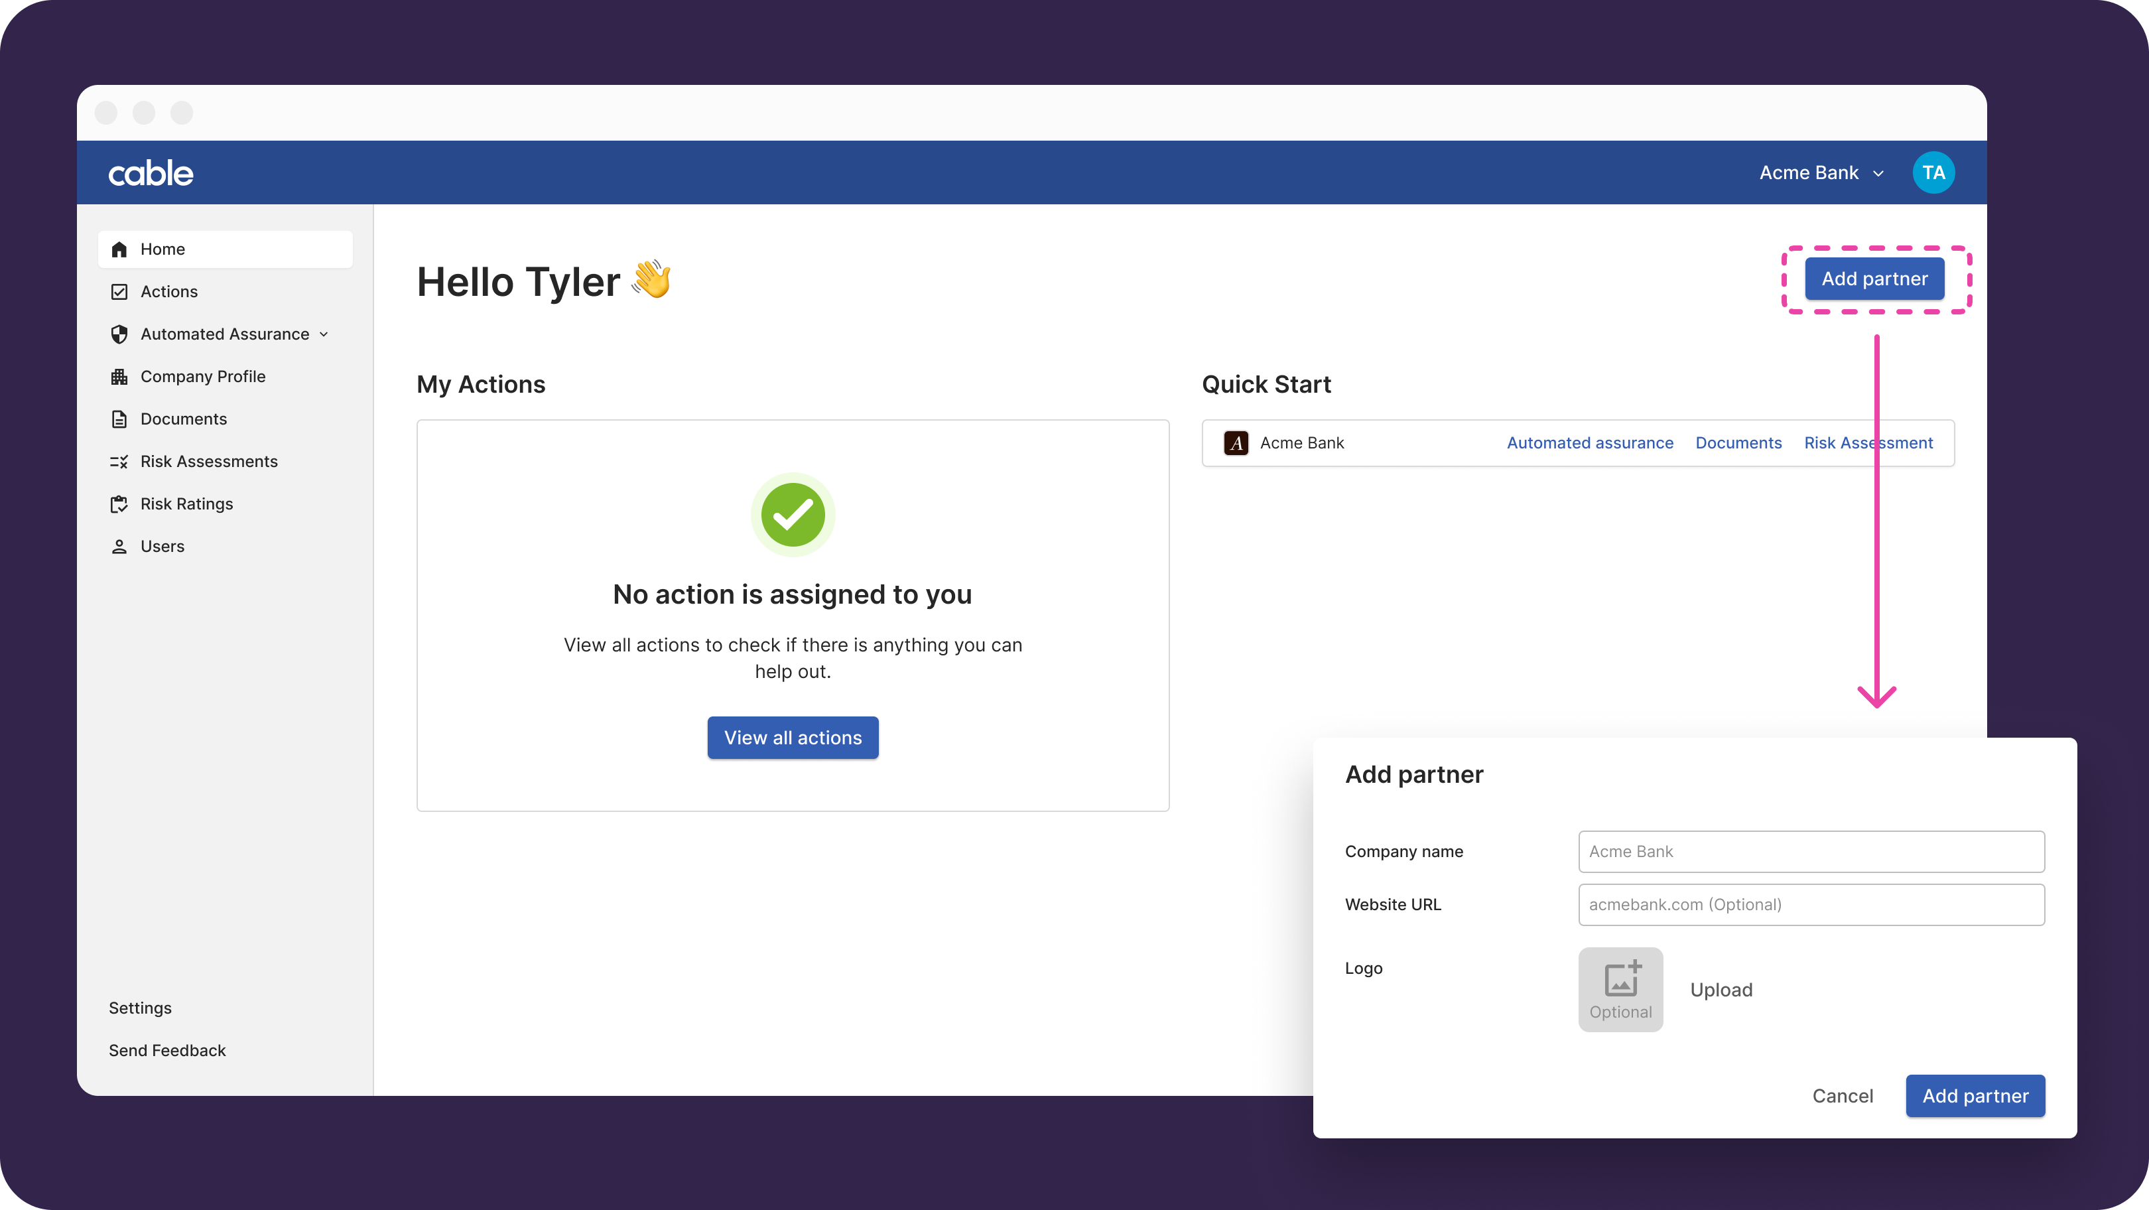
Task: Click the Risk Ratings clipboard icon
Action: click(119, 504)
